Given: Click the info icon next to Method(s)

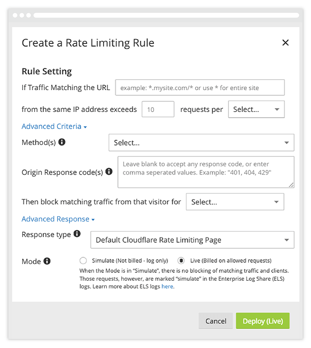Looking at the screenshot, I should [x=62, y=142].
